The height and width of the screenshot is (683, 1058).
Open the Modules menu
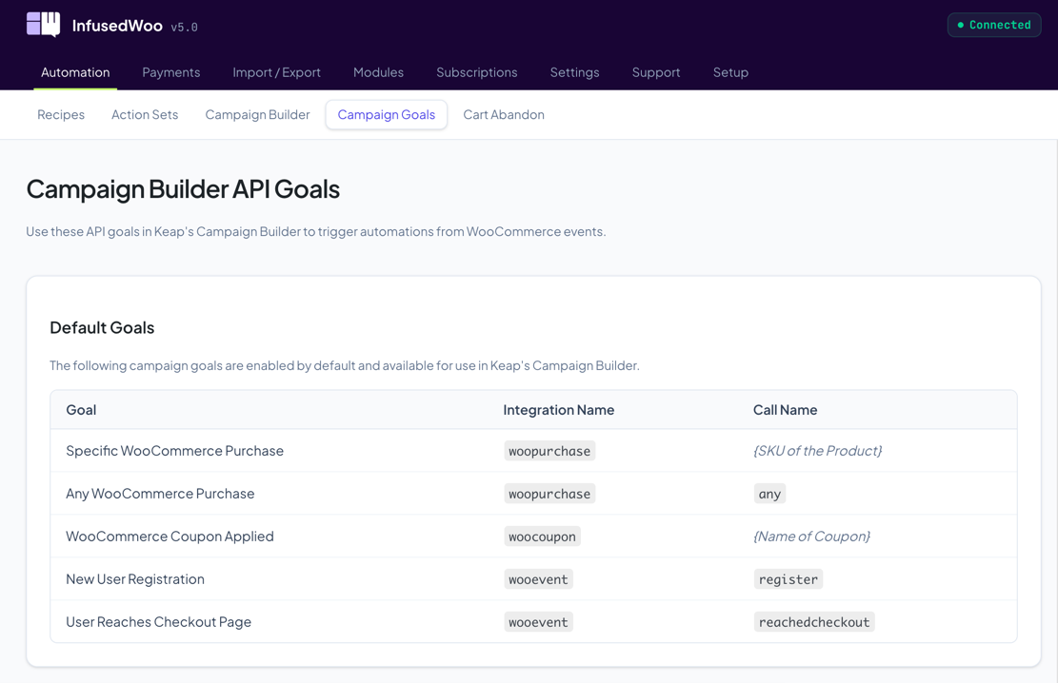click(x=378, y=71)
